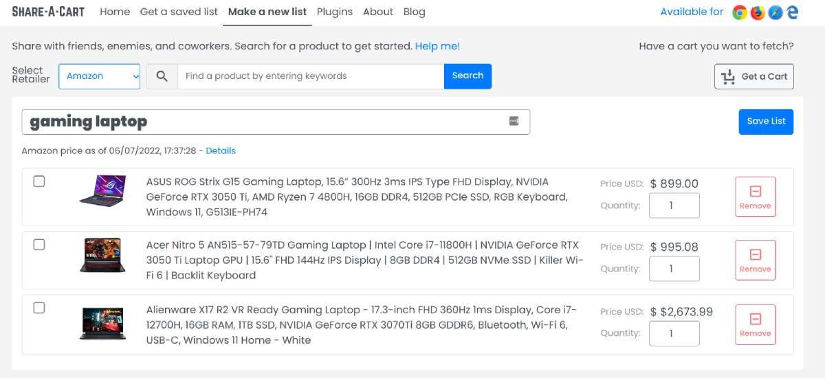The image size is (825, 378).
Task: Click the Alienware X17 R2 product description
Action: 362,325
